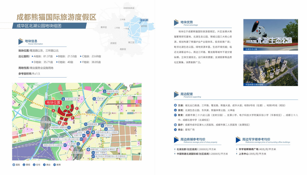307x175 pixels.
Task: Click the 医疗 icon in the 周边配套 list
Action: coord(175,125)
